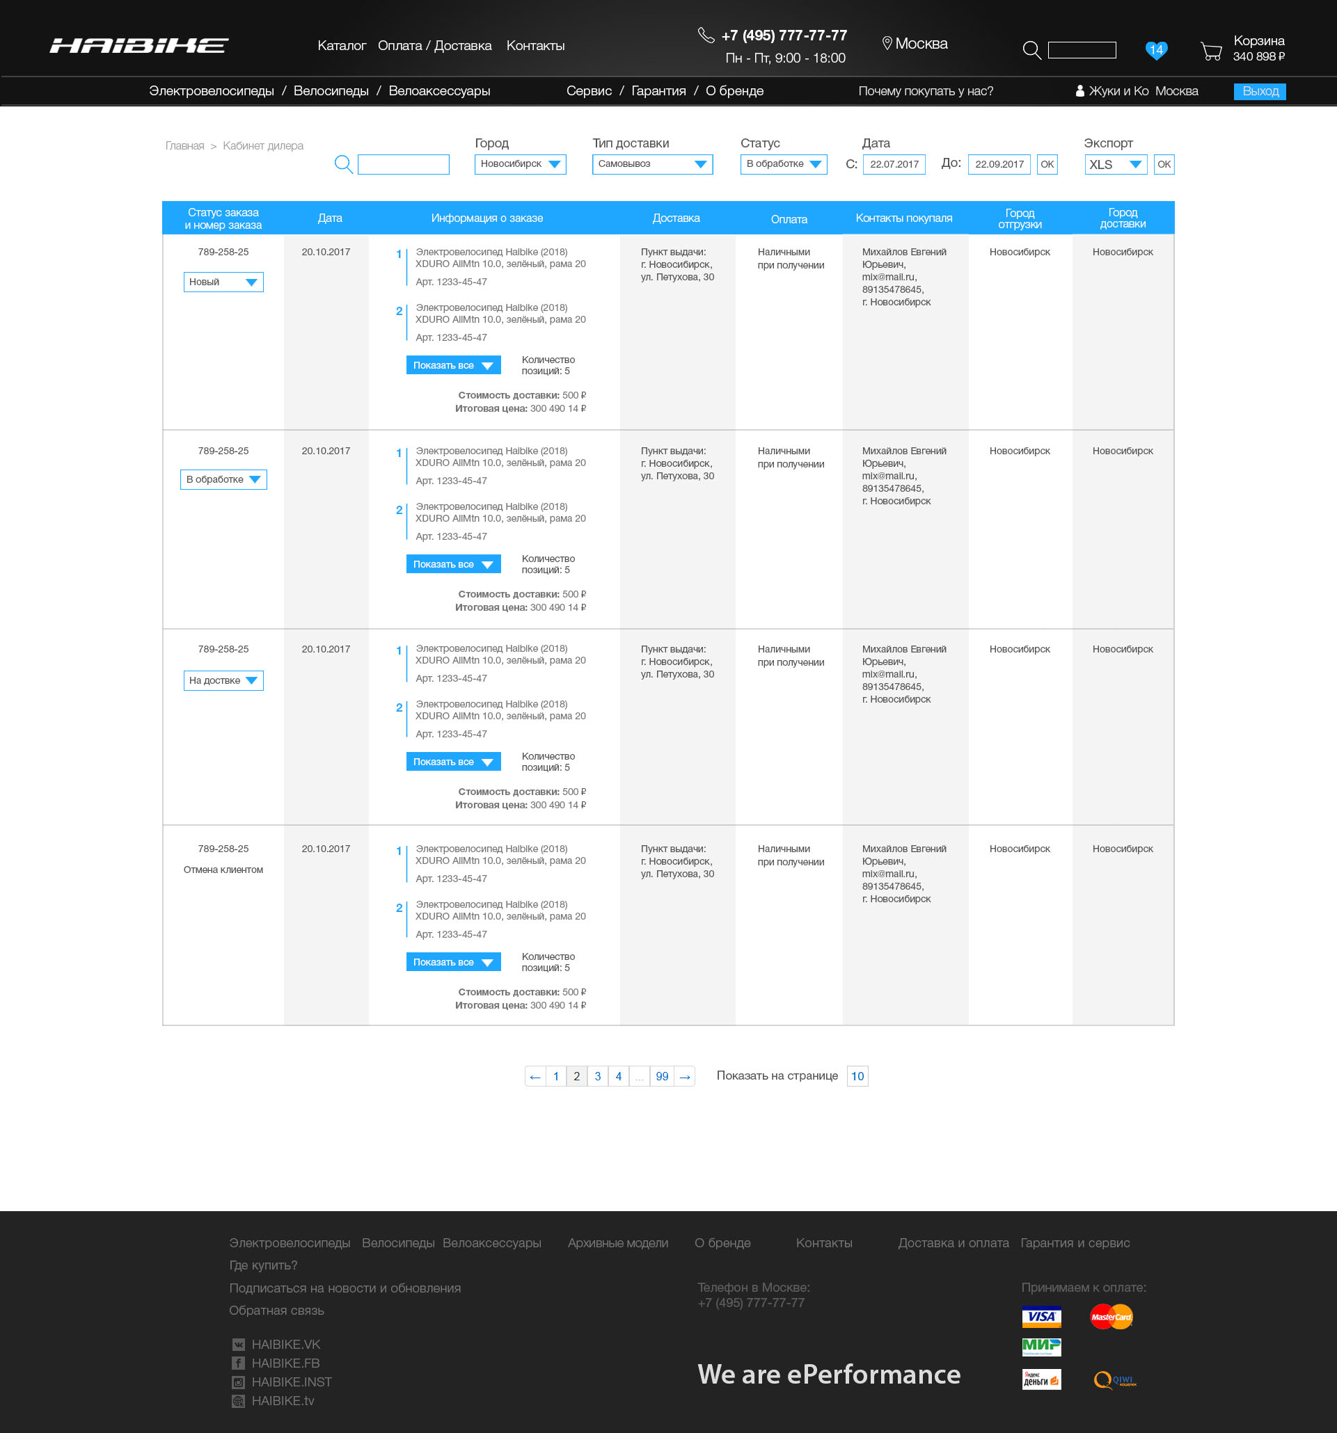Screen dimensions: 1337x1433
Task: Click the start date field 22.07.2017
Action: (x=894, y=164)
